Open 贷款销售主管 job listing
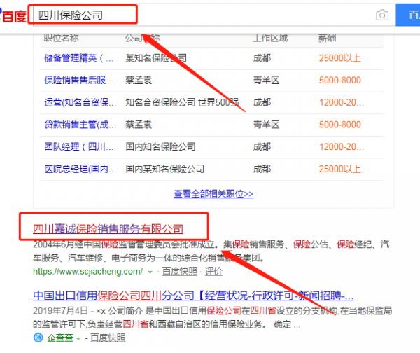This screenshot has height=353, width=420. pos(78,125)
